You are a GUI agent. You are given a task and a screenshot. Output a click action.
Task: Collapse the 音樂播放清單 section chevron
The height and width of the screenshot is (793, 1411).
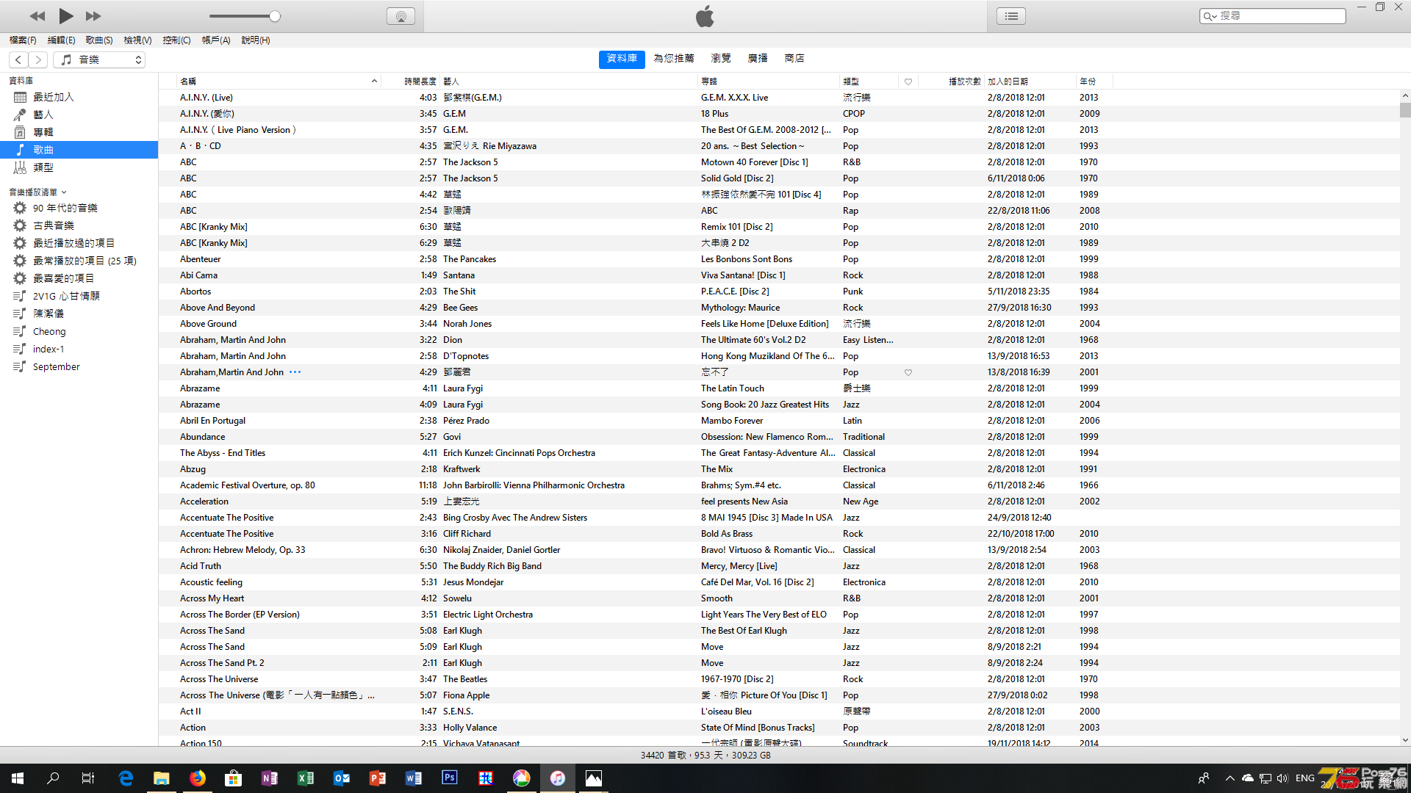pos(64,192)
